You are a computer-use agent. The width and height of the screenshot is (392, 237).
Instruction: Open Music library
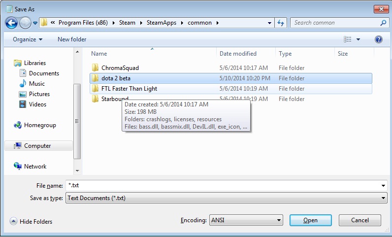click(37, 84)
